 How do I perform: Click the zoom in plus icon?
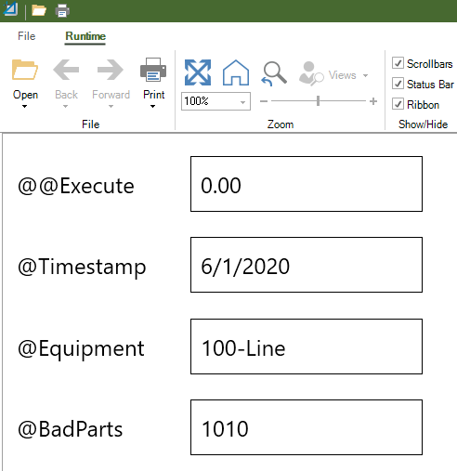[373, 101]
